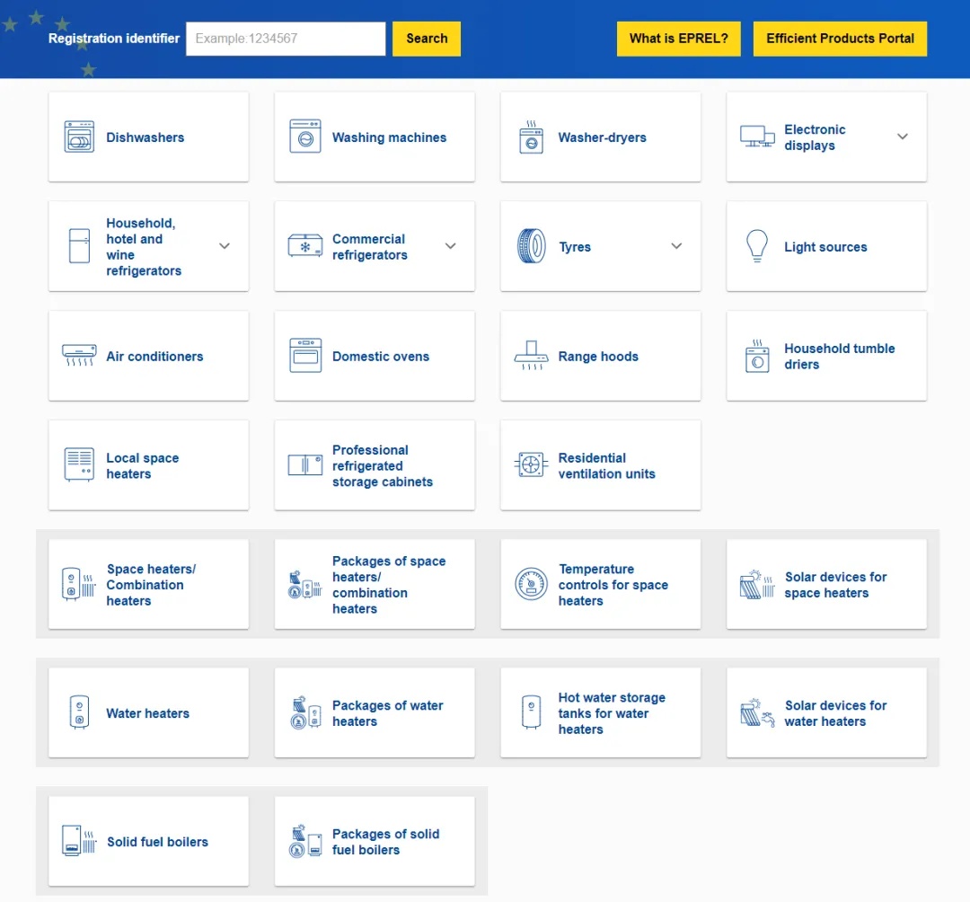Click the Air conditioners icon
Image resolution: width=970 pixels, height=902 pixels.
point(79,356)
